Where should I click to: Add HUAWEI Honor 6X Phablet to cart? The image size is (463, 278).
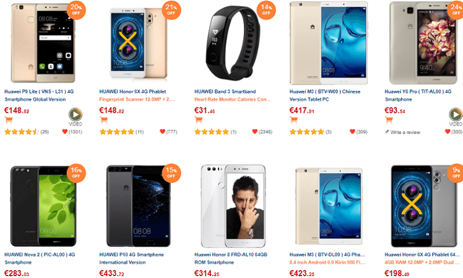click(103, 120)
